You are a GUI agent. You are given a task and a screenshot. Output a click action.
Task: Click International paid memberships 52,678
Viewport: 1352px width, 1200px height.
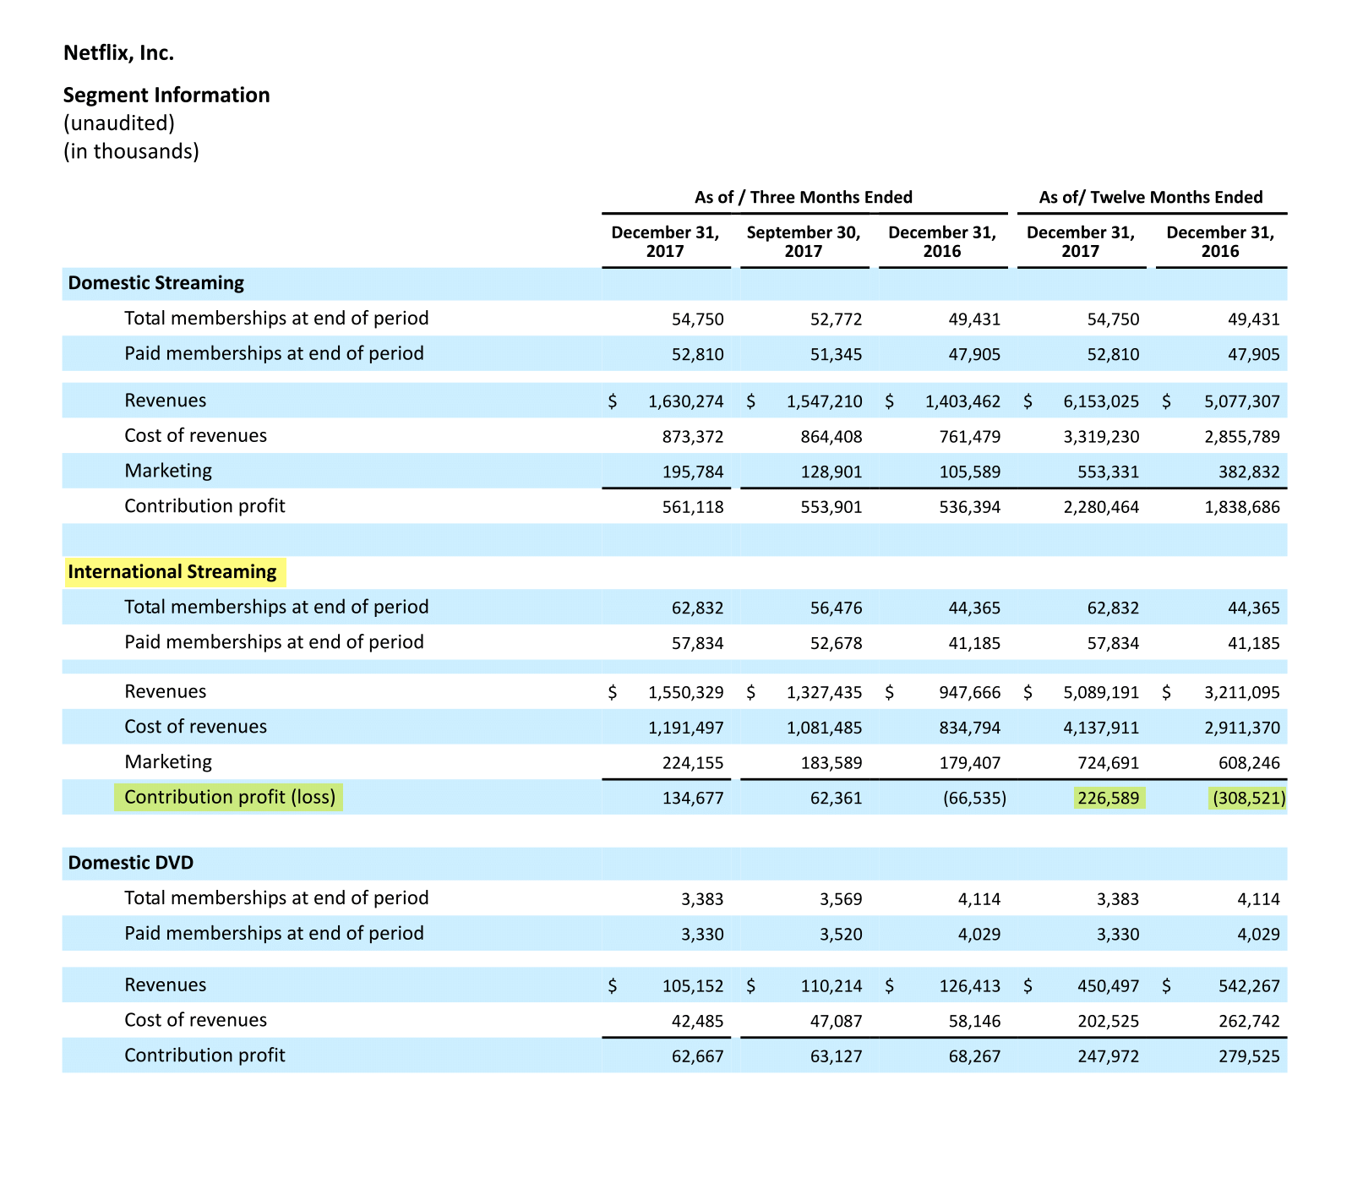[837, 643]
